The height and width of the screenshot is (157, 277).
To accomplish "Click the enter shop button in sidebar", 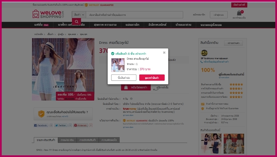I will (x=233, y=43).
